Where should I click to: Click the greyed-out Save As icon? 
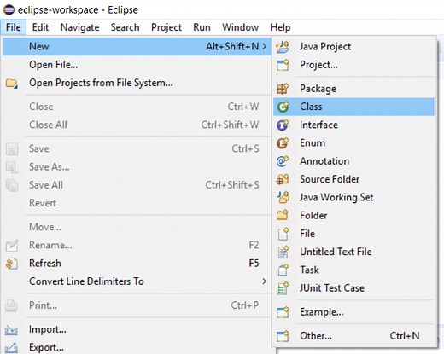coord(12,167)
